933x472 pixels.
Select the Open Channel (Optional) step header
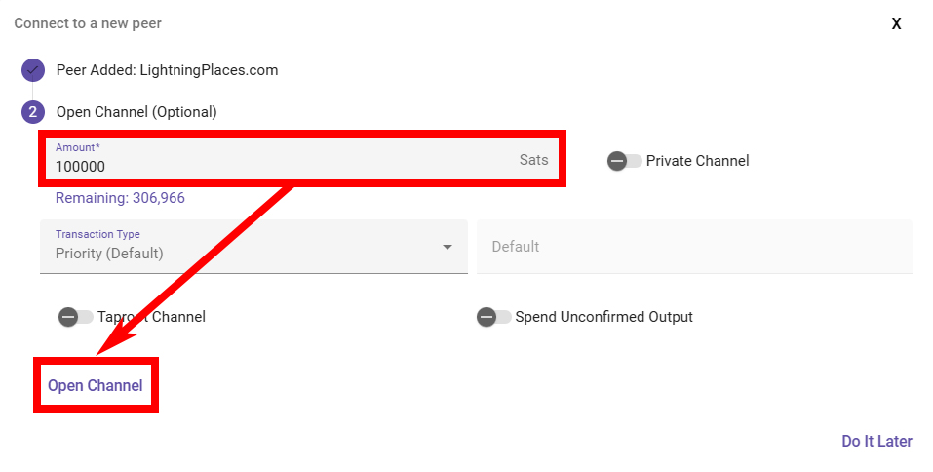(136, 112)
